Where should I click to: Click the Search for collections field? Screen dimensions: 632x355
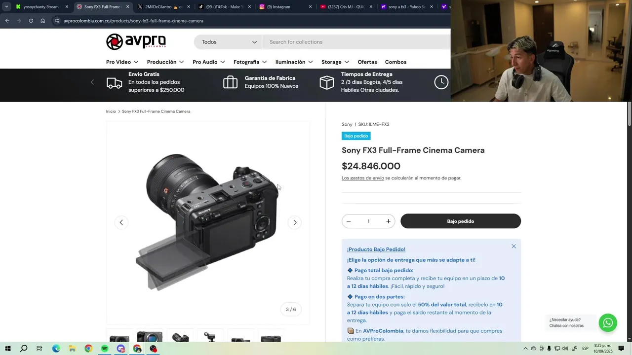(x=356, y=42)
